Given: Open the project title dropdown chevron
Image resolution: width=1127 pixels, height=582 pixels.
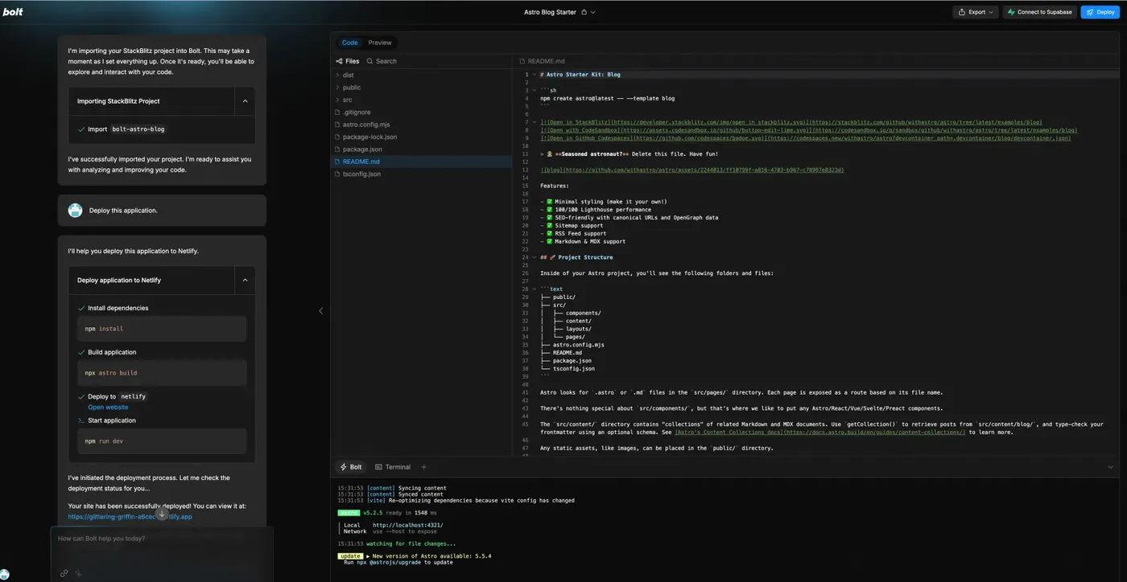Looking at the screenshot, I should [594, 12].
